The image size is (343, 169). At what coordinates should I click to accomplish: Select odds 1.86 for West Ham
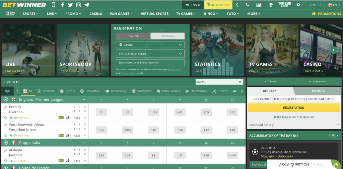(153, 130)
